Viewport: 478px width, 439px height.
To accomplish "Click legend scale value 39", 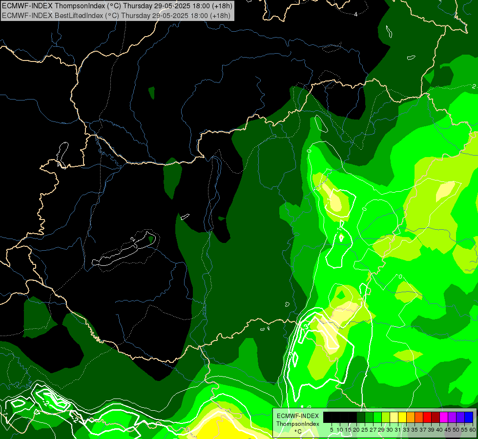I will tap(431, 430).
